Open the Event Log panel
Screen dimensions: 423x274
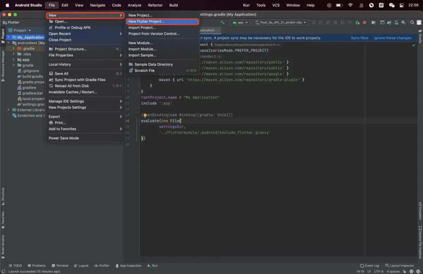(x=370, y=266)
